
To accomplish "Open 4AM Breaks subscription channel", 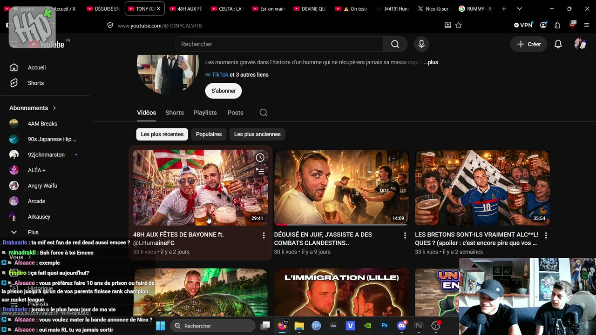I will 42,124.
